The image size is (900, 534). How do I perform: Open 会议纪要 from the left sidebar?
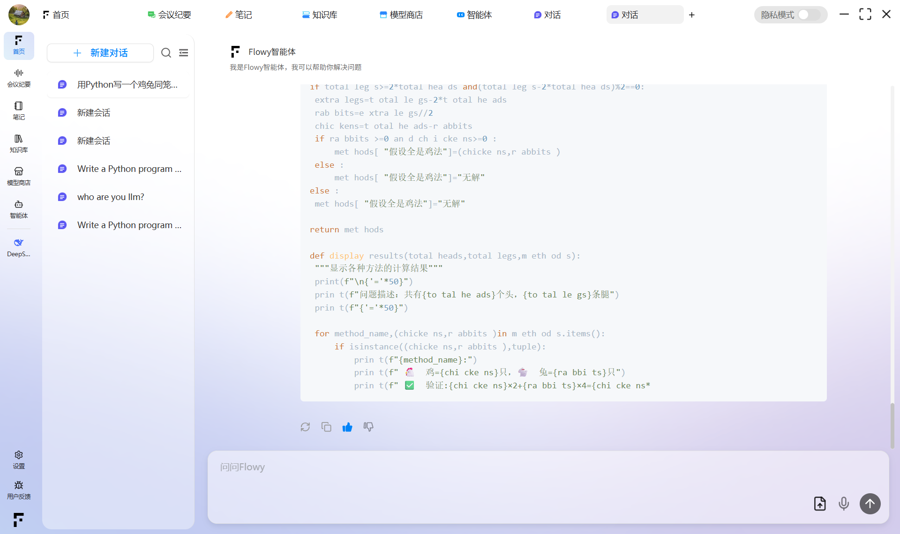[19, 77]
